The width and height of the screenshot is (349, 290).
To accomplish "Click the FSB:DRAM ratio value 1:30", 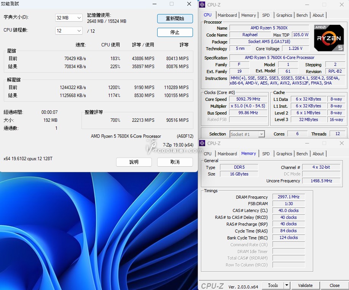I will tap(288, 204).
